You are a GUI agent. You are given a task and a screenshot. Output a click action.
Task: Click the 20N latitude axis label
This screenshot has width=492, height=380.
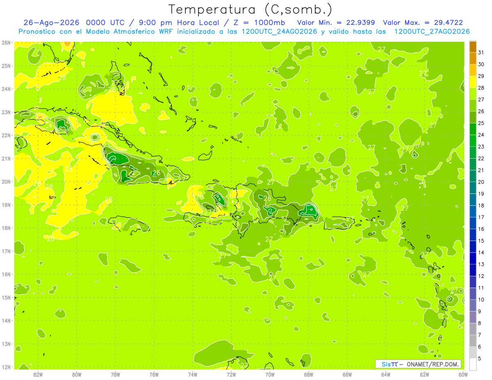[x=6, y=182]
